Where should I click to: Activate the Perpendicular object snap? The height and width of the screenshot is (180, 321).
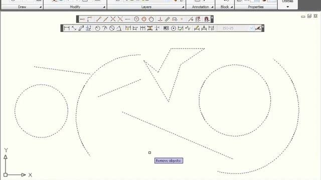[160, 19]
